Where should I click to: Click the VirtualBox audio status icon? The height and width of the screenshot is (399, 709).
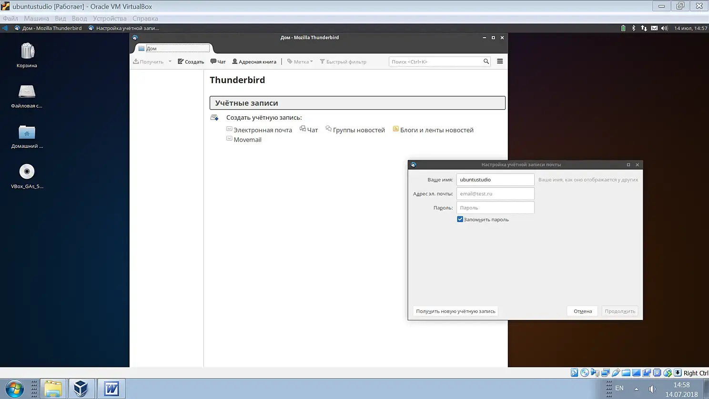click(595, 373)
